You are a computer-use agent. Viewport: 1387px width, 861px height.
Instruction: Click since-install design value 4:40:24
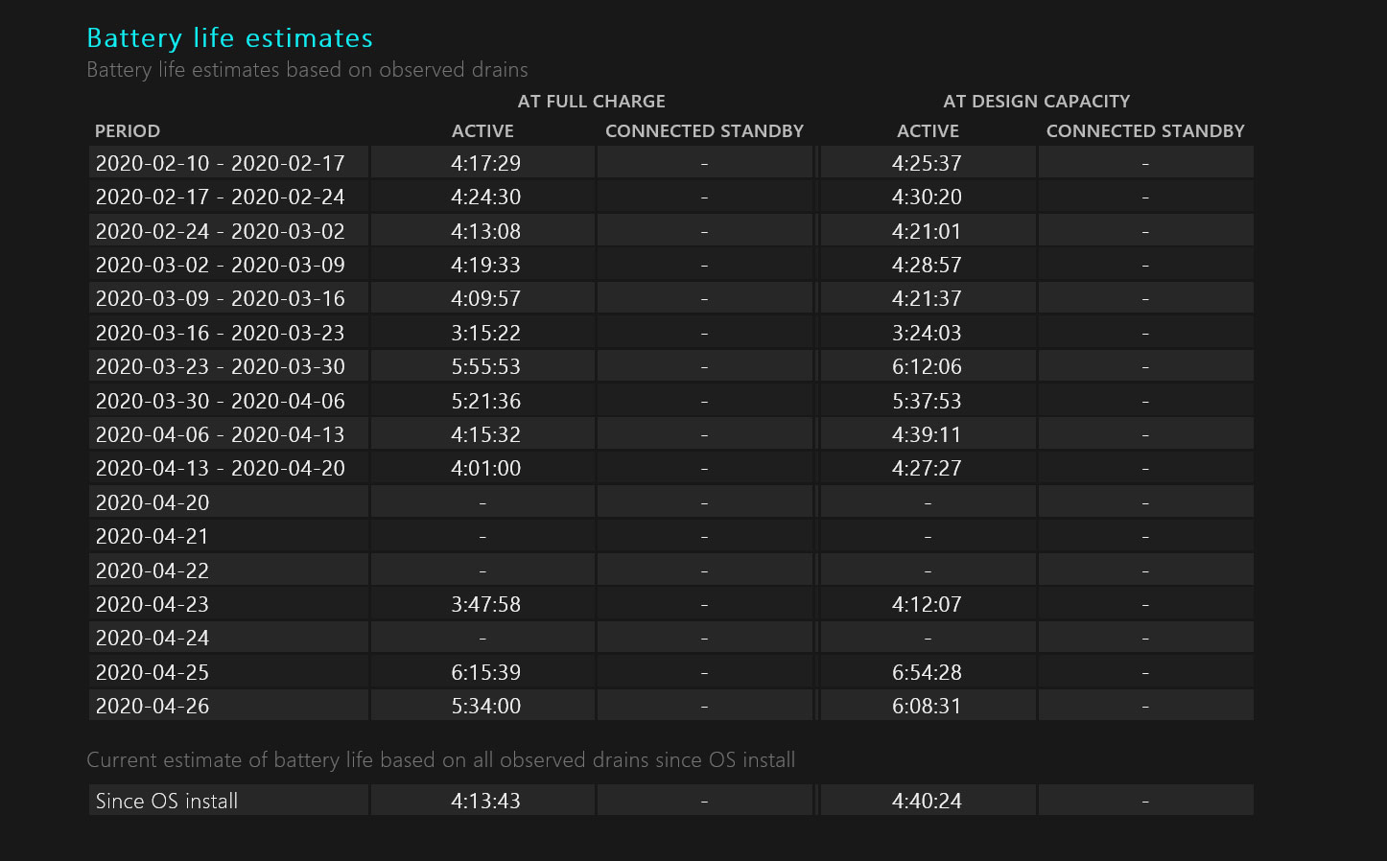927,801
